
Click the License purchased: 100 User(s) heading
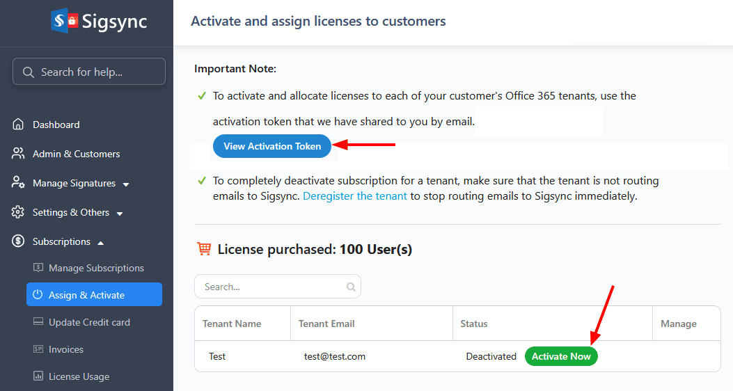[x=315, y=250]
